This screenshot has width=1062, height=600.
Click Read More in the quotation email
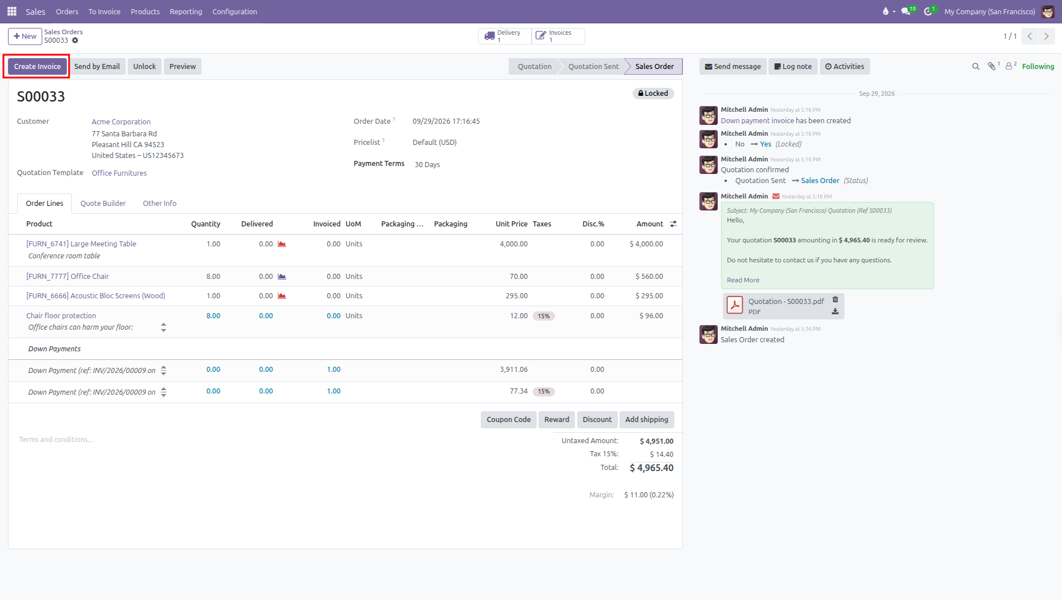(743, 280)
